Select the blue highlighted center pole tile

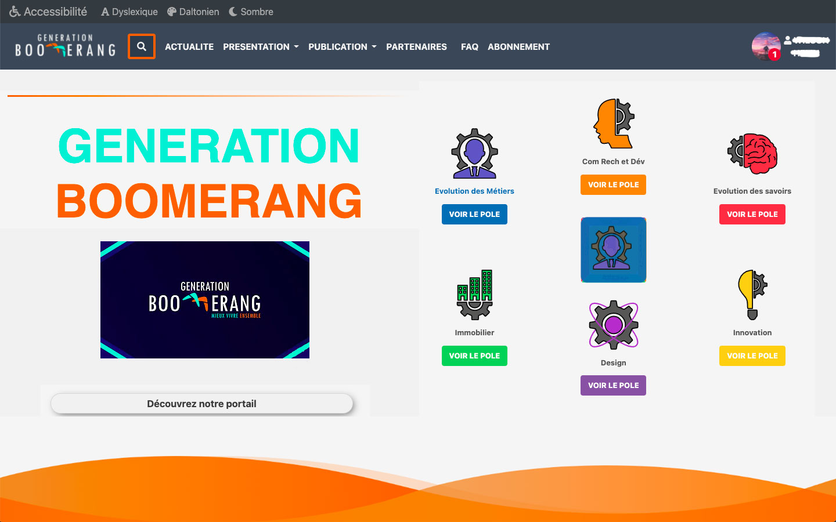tap(614, 250)
